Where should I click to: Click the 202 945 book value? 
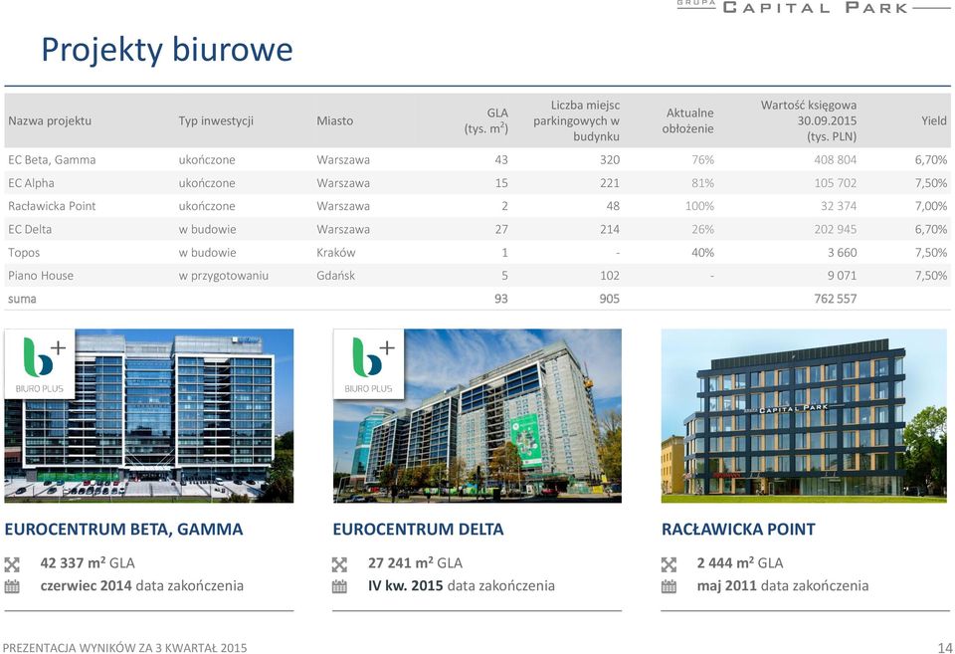[x=835, y=229]
